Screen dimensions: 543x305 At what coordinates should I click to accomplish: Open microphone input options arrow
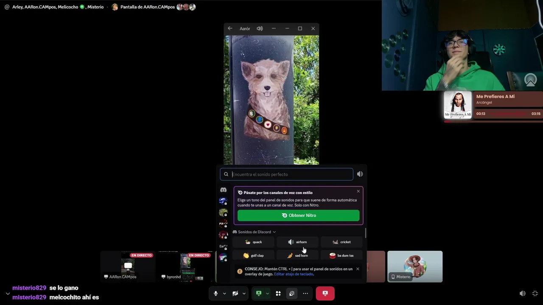pos(224,293)
